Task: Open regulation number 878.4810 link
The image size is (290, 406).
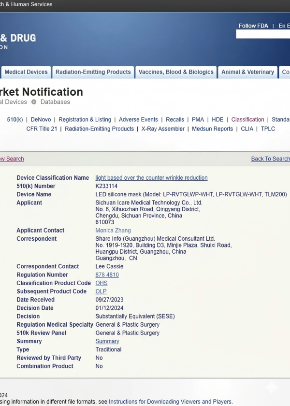Action: pyautogui.click(x=107, y=275)
